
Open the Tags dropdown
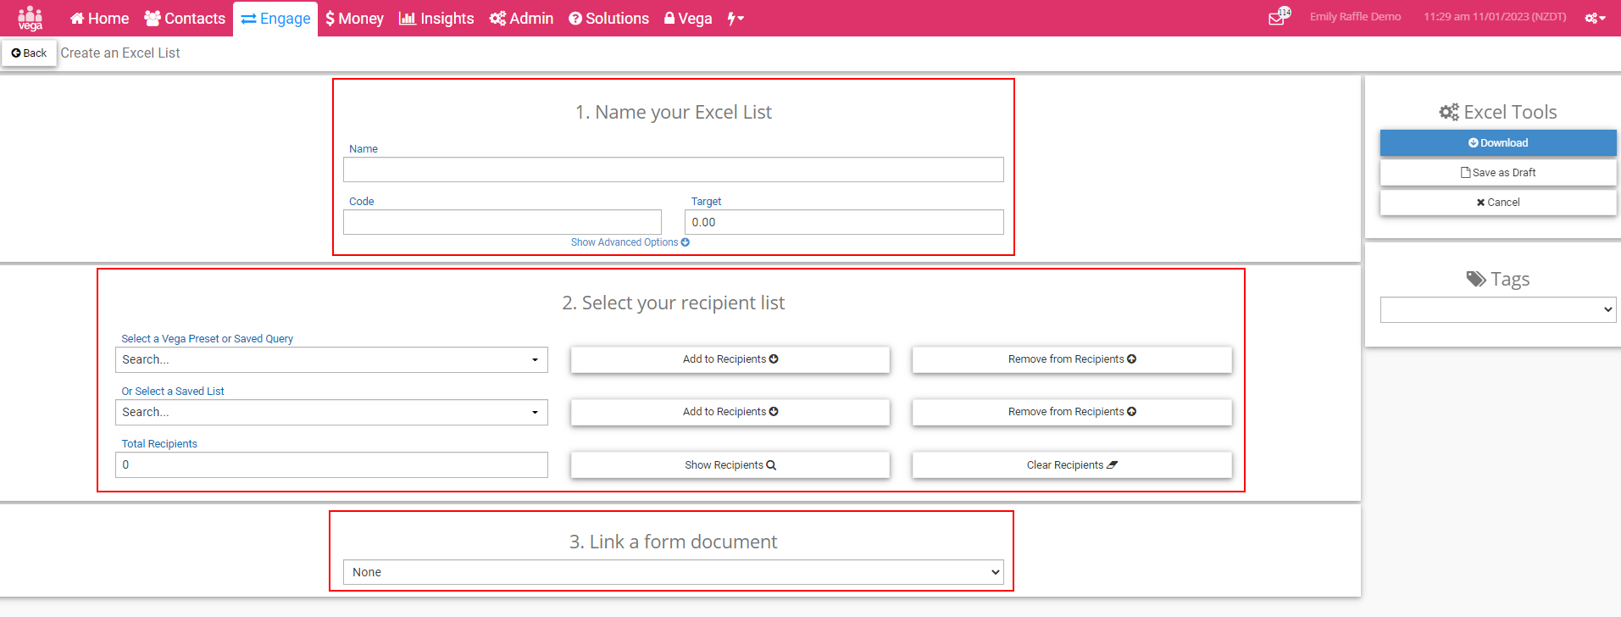point(1497,310)
